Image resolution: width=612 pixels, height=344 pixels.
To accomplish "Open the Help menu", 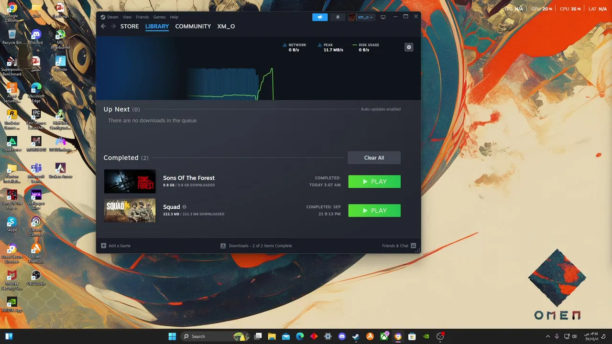I will [174, 17].
